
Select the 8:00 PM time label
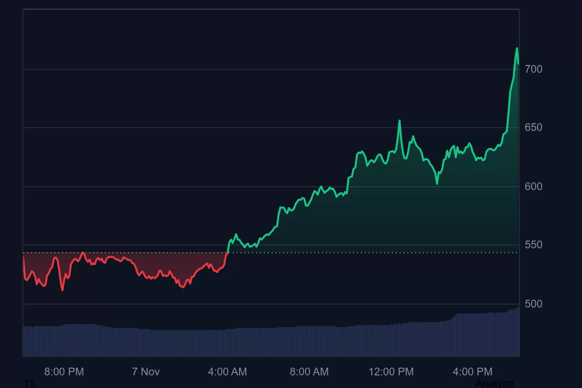(64, 372)
